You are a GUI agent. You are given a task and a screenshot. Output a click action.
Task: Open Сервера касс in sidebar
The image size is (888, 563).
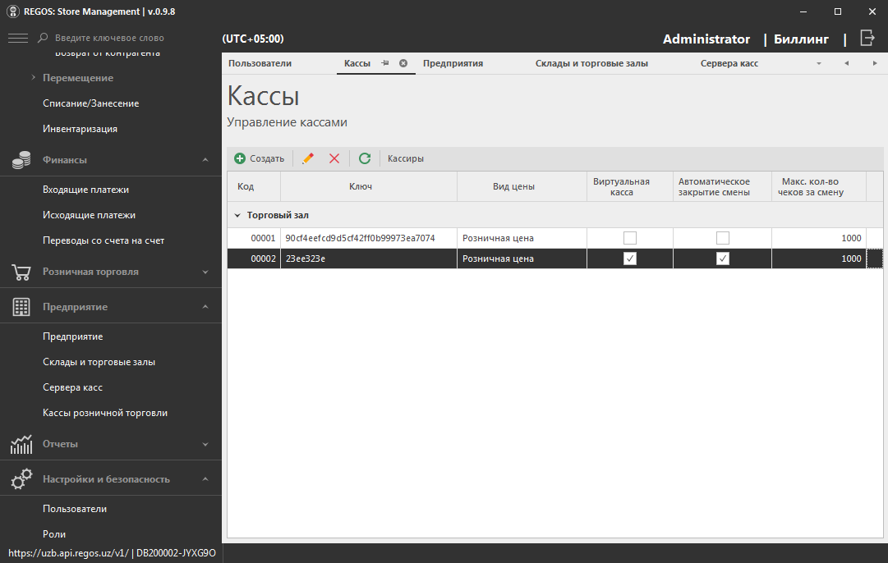[72, 387]
